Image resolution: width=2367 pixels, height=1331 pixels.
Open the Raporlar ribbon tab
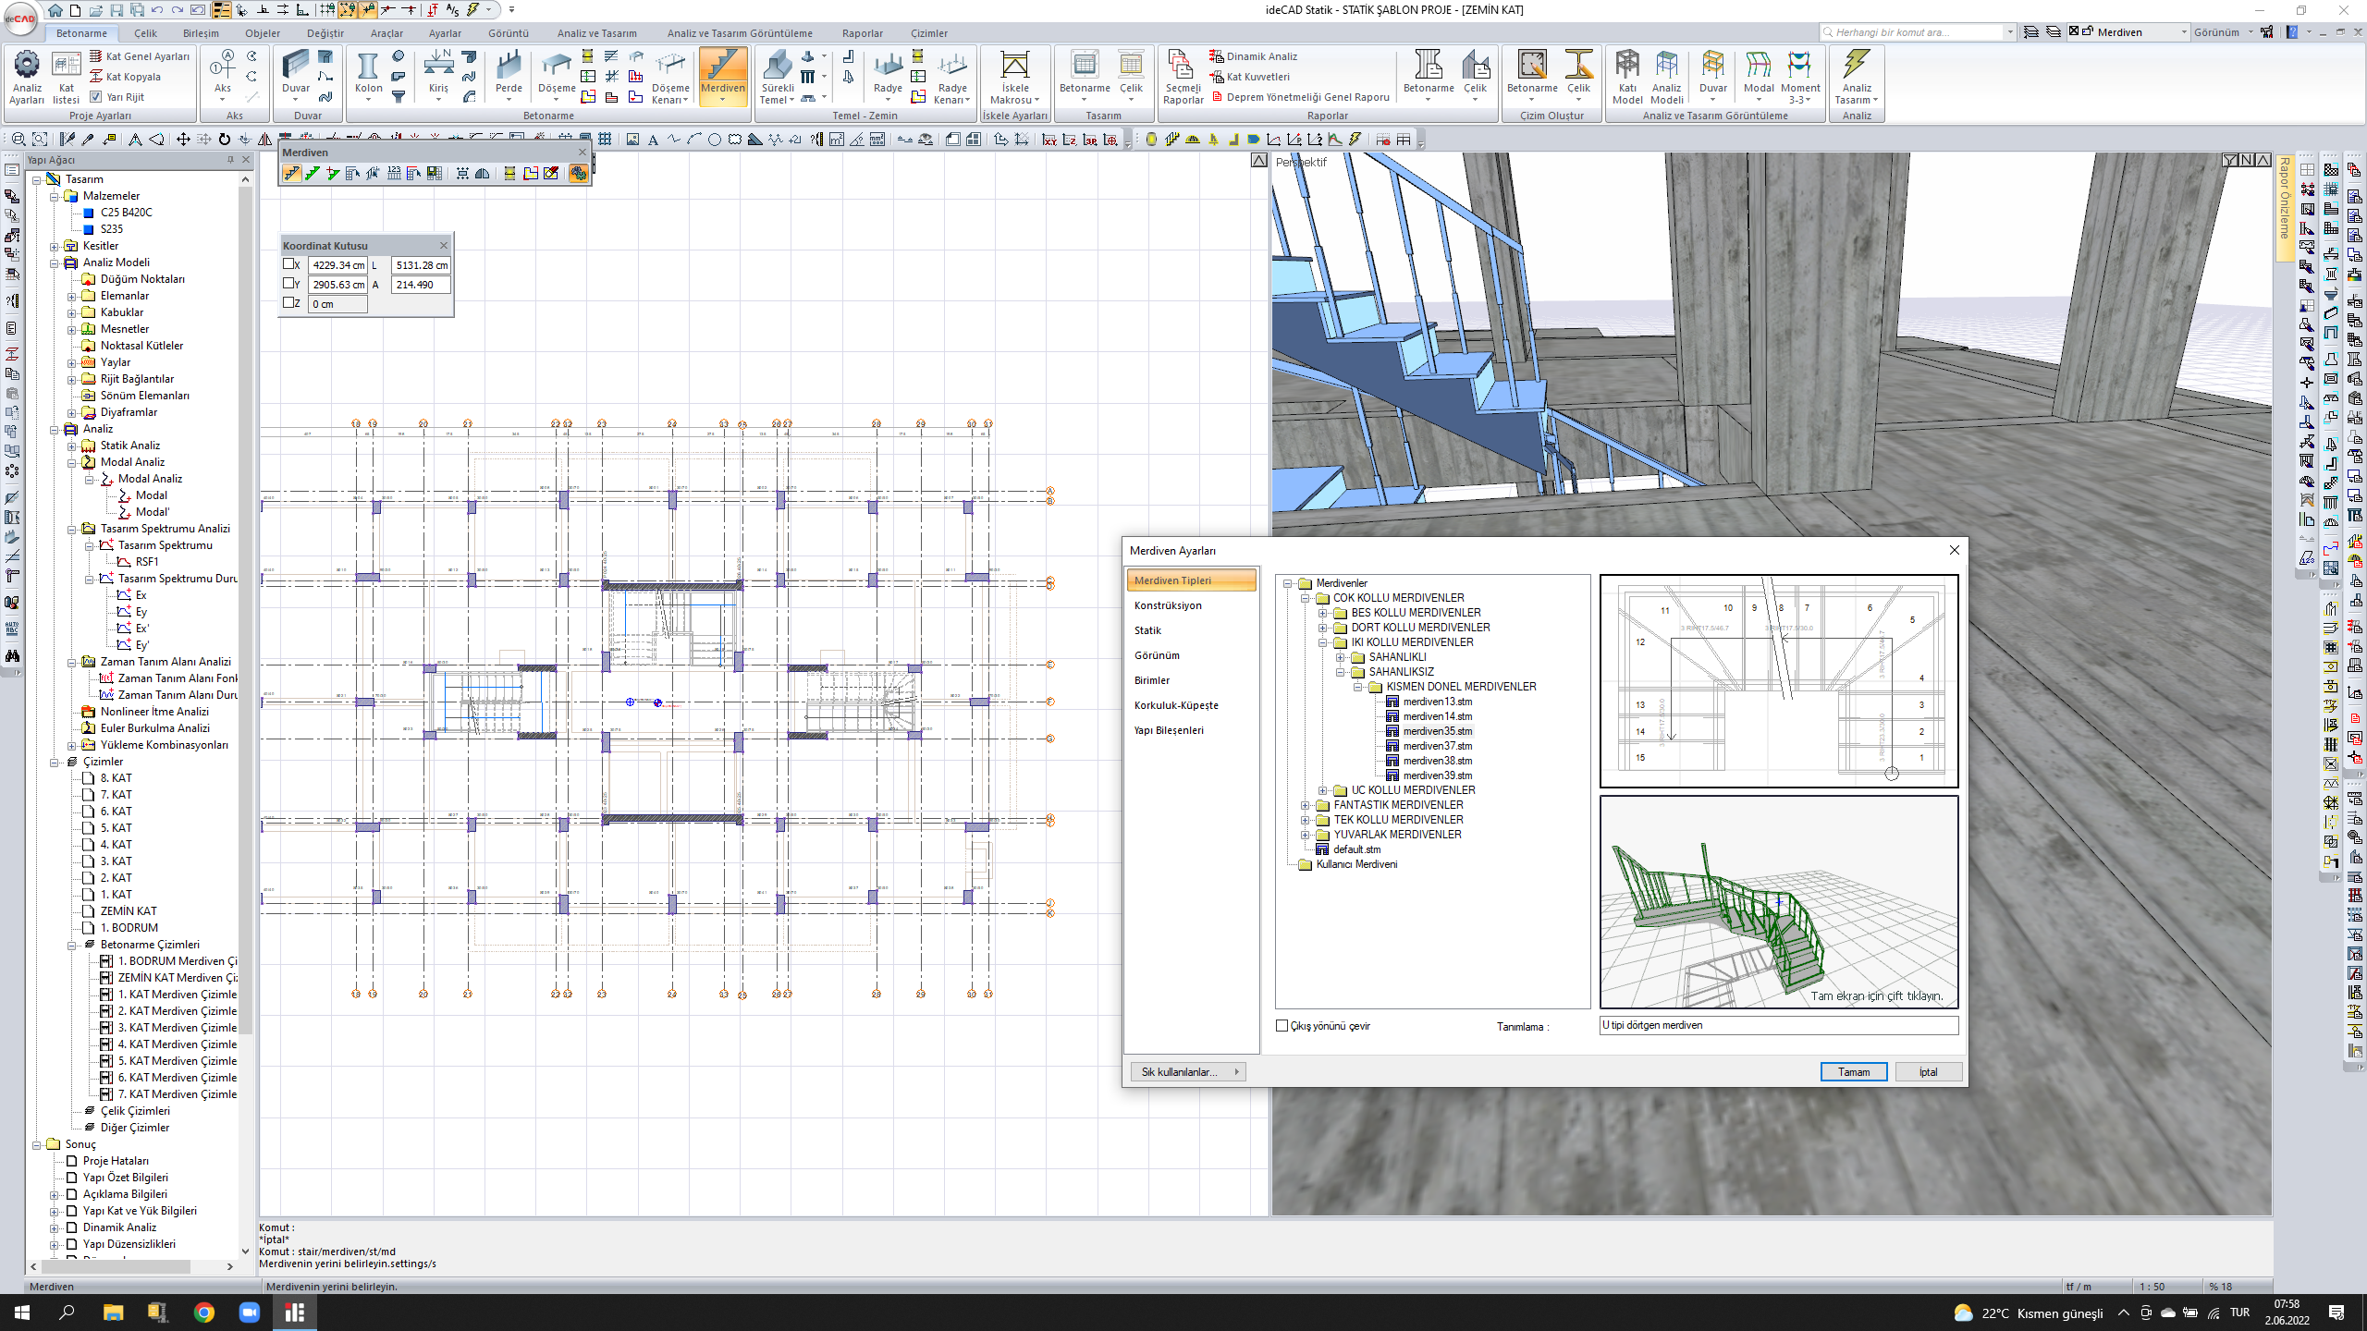point(862,33)
